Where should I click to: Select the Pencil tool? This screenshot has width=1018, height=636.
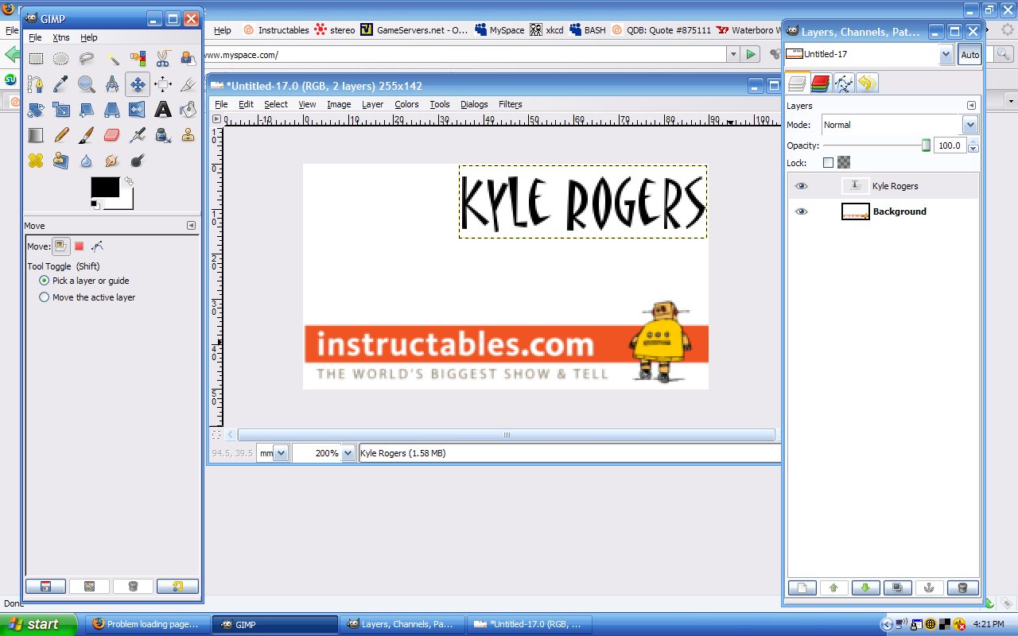(61, 134)
